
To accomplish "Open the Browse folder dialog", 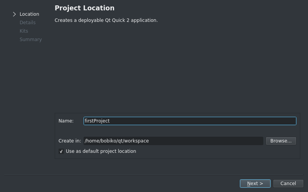I will tap(281, 141).
